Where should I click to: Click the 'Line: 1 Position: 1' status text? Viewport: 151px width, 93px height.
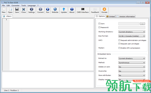[x=11, y=90]
